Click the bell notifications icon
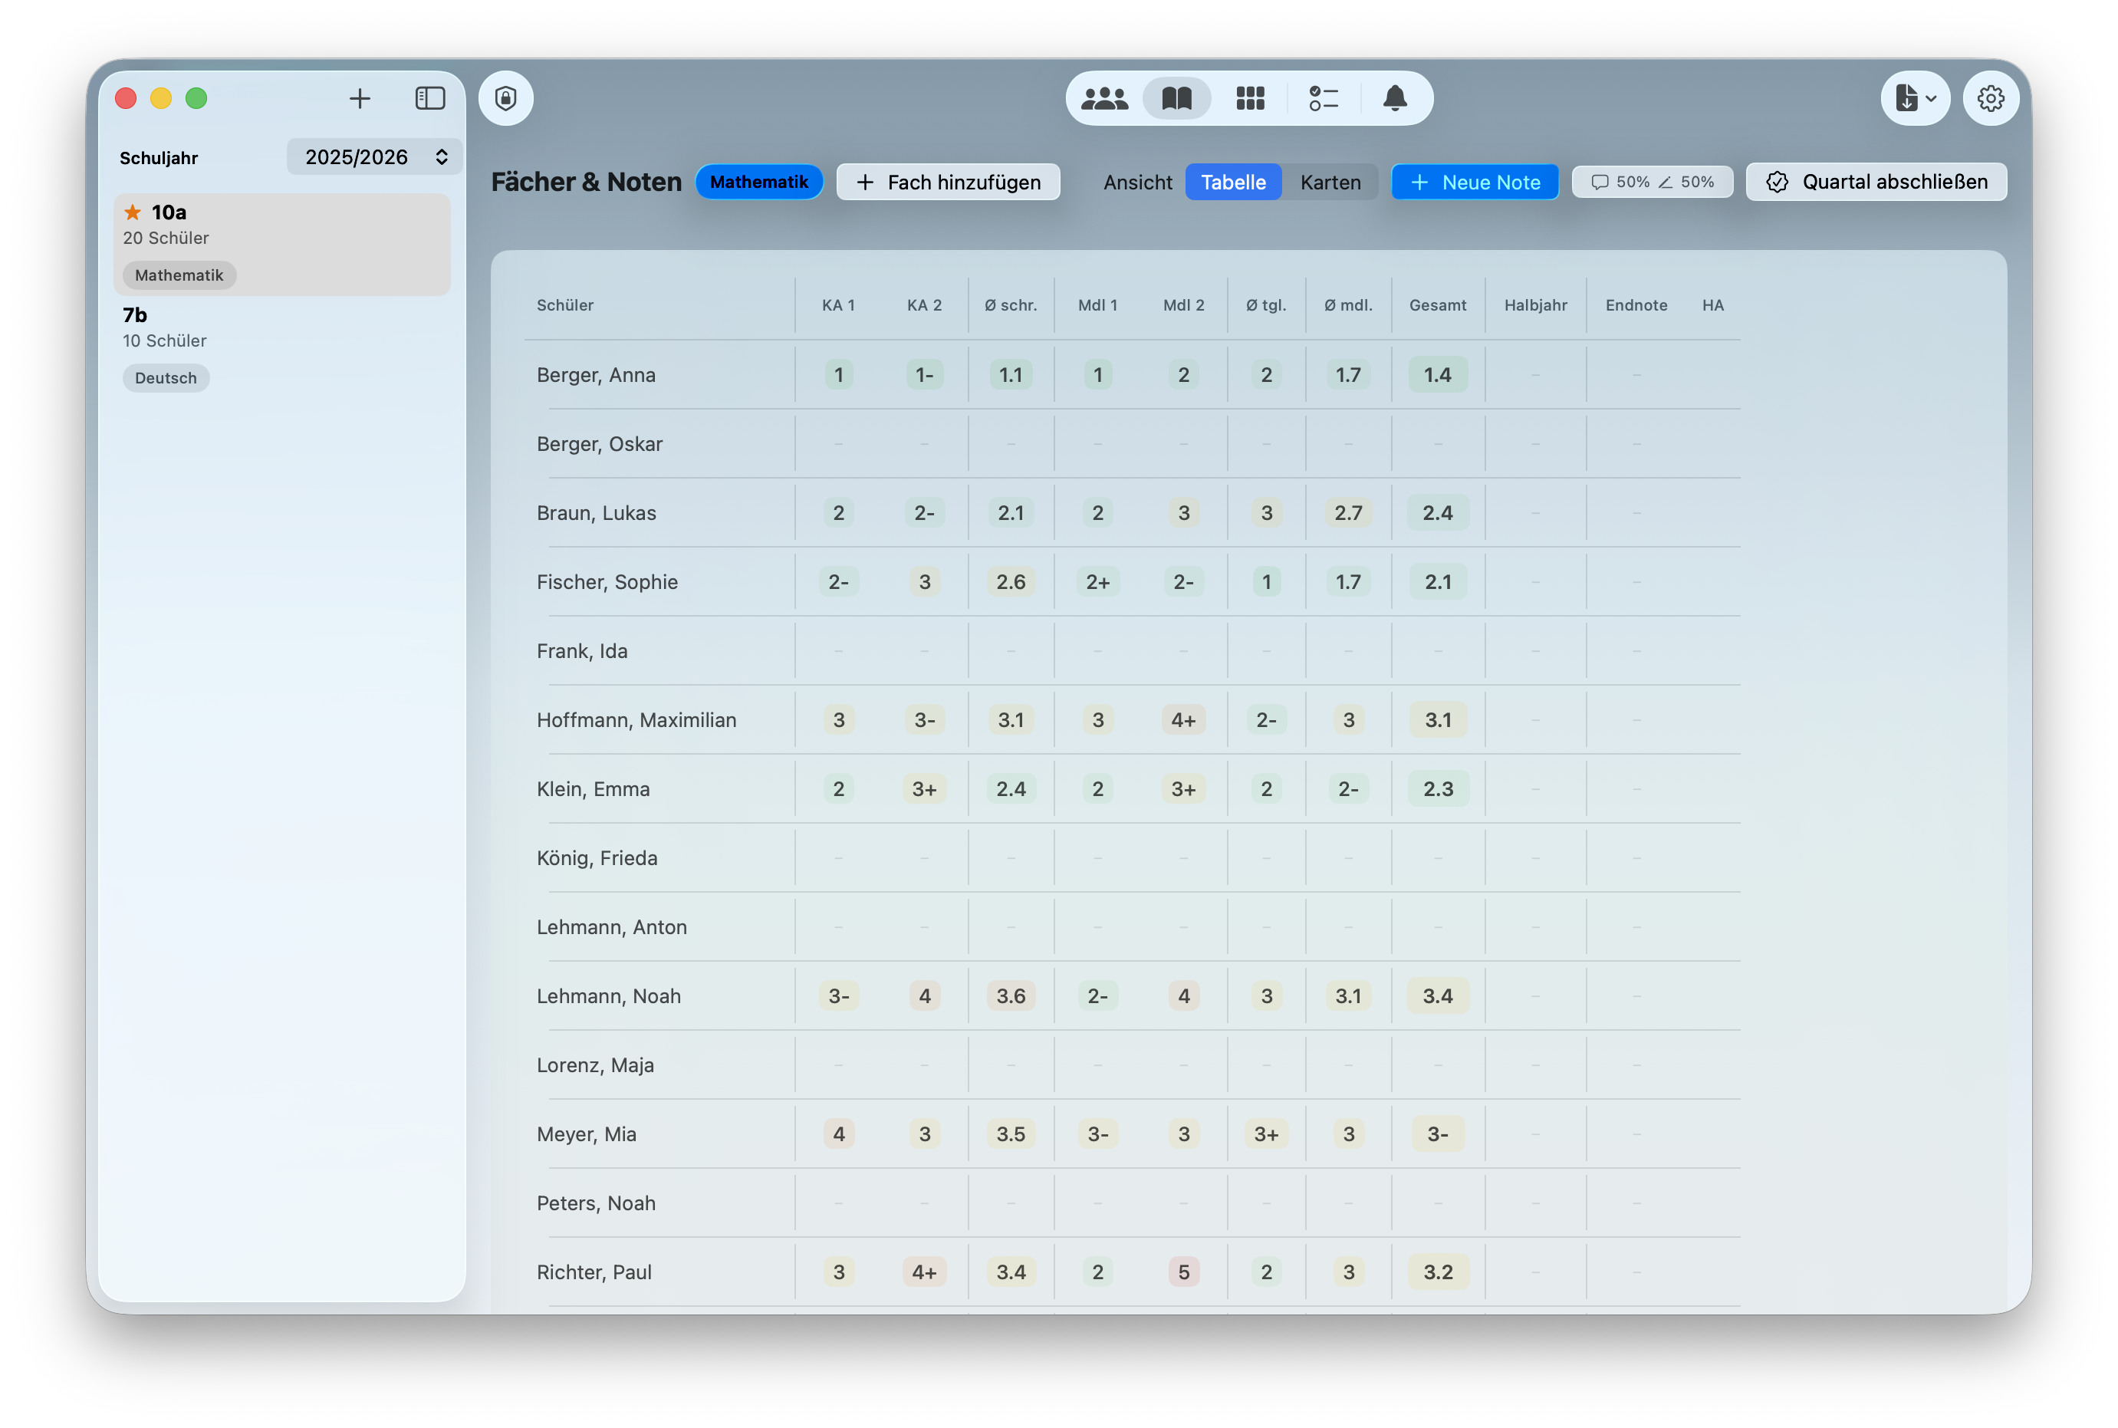The image size is (2118, 1428). (1395, 98)
